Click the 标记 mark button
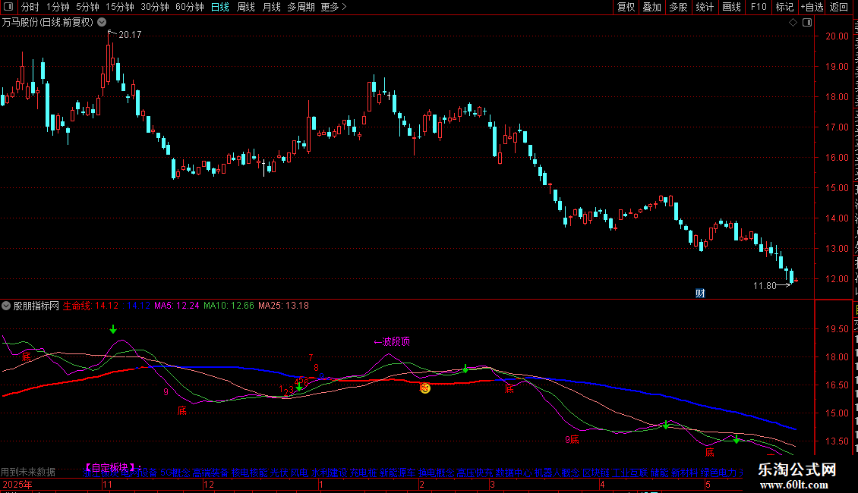The width and height of the screenshot is (858, 493). tap(784, 7)
